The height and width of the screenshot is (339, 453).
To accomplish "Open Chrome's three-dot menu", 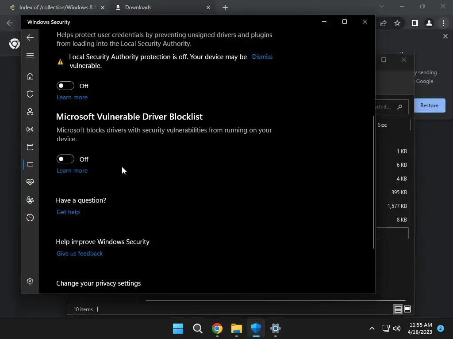I will pyautogui.click(x=443, y=23).
